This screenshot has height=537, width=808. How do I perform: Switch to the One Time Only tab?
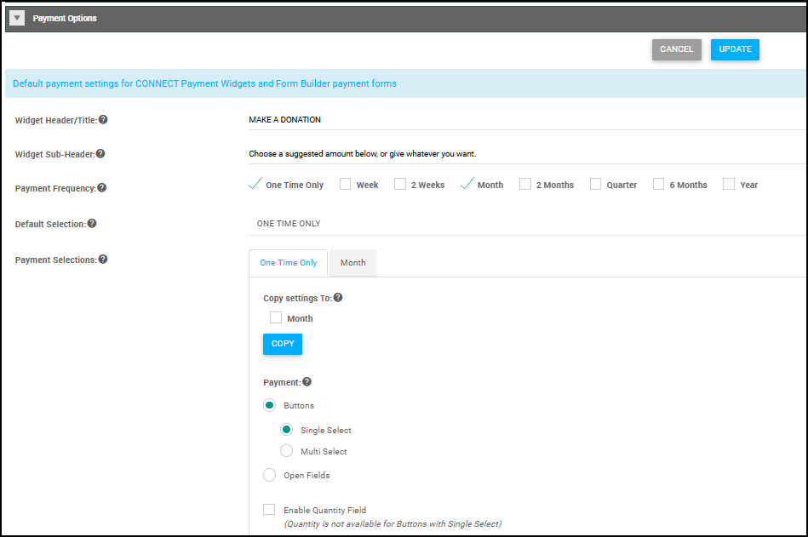tap(288, 263)
